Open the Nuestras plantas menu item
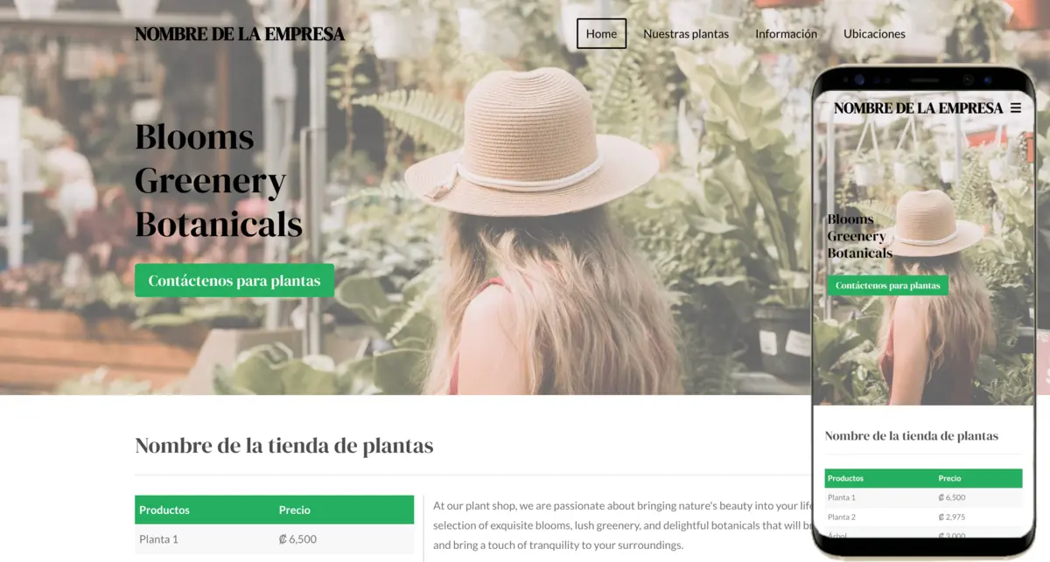The image size is (1050, 562). [x=686, y=34]
